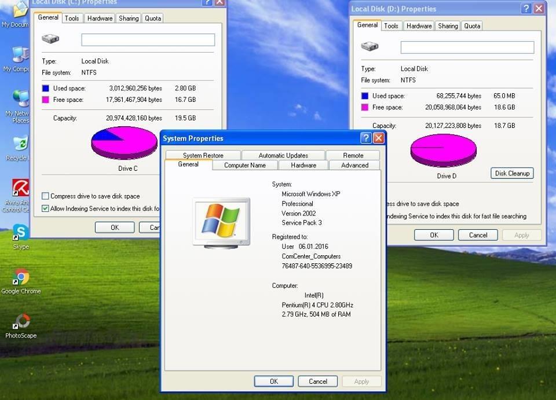Click help button in Local Disk (C:) title bar

coord(207,2)
